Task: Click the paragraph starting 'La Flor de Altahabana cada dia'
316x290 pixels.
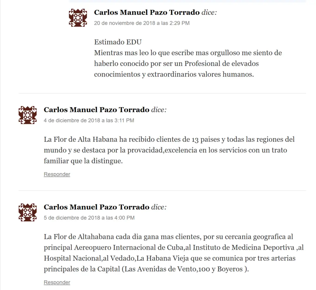Action: 174,253
